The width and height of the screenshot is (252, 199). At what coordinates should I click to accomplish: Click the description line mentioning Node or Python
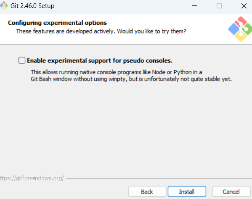click(x=117, y=72)
